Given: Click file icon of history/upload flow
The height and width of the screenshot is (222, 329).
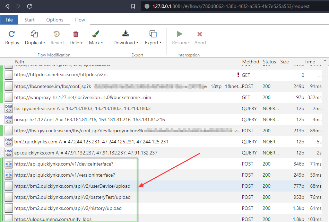Looking at the screenshot, I should tap(9, 208).
